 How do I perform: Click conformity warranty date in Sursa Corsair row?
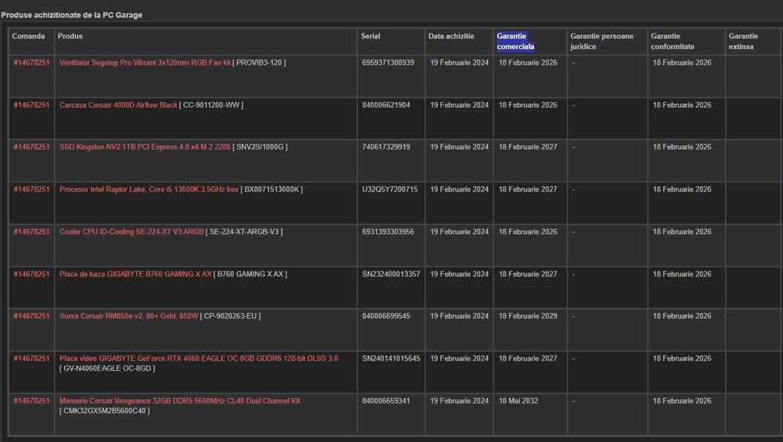pos(682,316)
